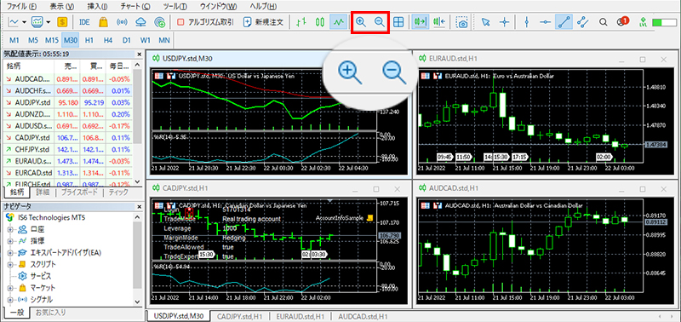The height and width of the screenshot is (322, 681).
Task: Open the IDE MetaEditor button
Action: pos(84,22)
